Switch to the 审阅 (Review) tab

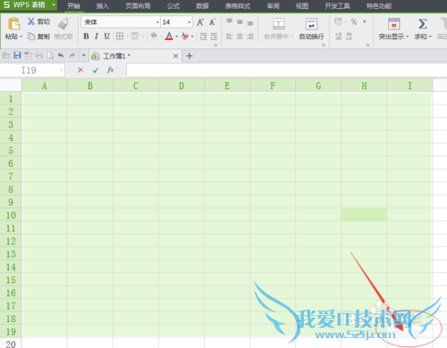273,5
